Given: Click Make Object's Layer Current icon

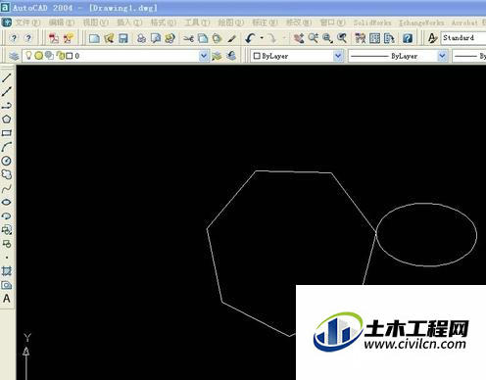Looking at the screenshot, I should 217,56.
